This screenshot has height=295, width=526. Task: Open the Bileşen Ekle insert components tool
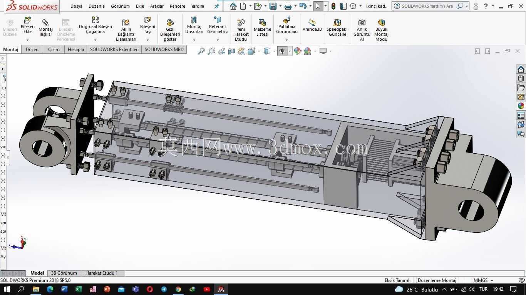click(27, 25)
